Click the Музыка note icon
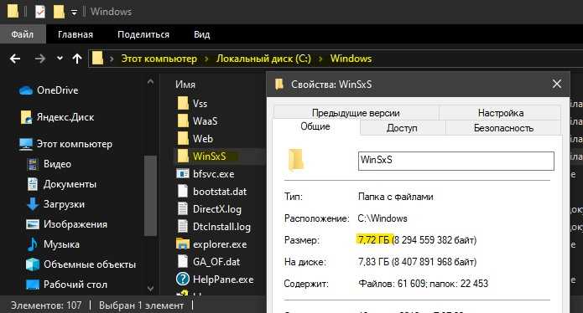Viewport: 583px width, 313px height. click(x=33, y=244)
